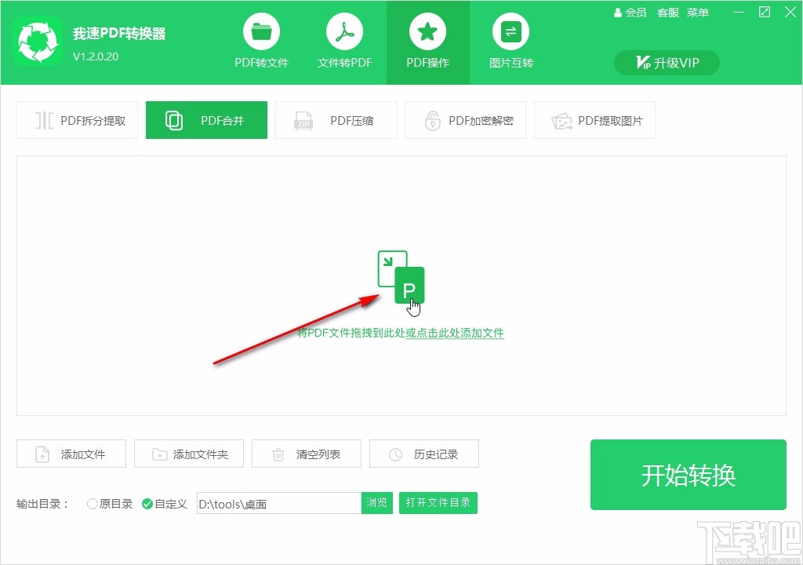
Task: Click the app logo icon
Action: [38, 41]
